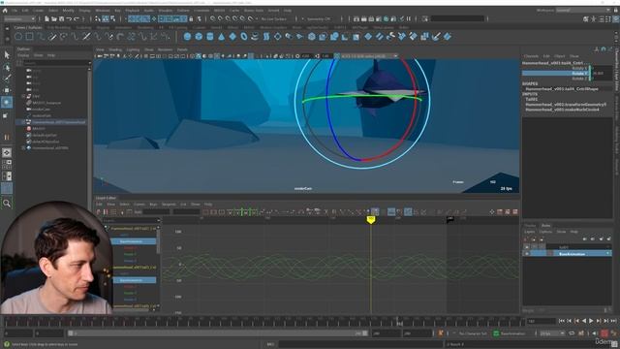Click the save scene disk icon
Image resolution: width=620 pixels, height=349 pixels.
point(61,18)
